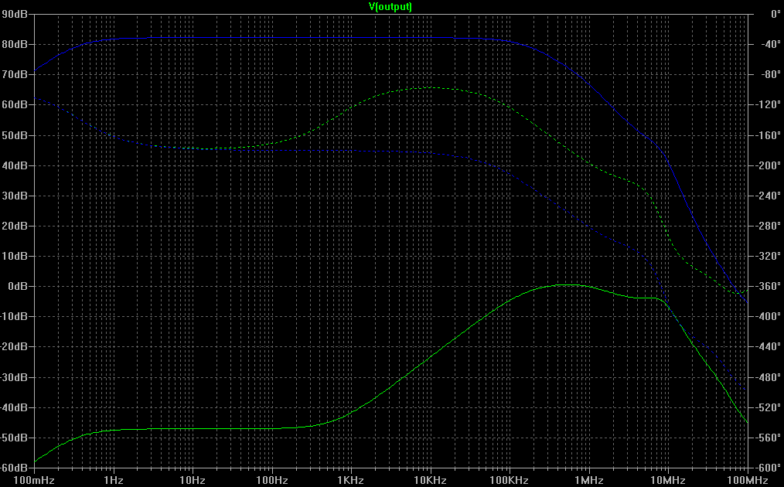Click the -320° phase axis label

point(768,256)
